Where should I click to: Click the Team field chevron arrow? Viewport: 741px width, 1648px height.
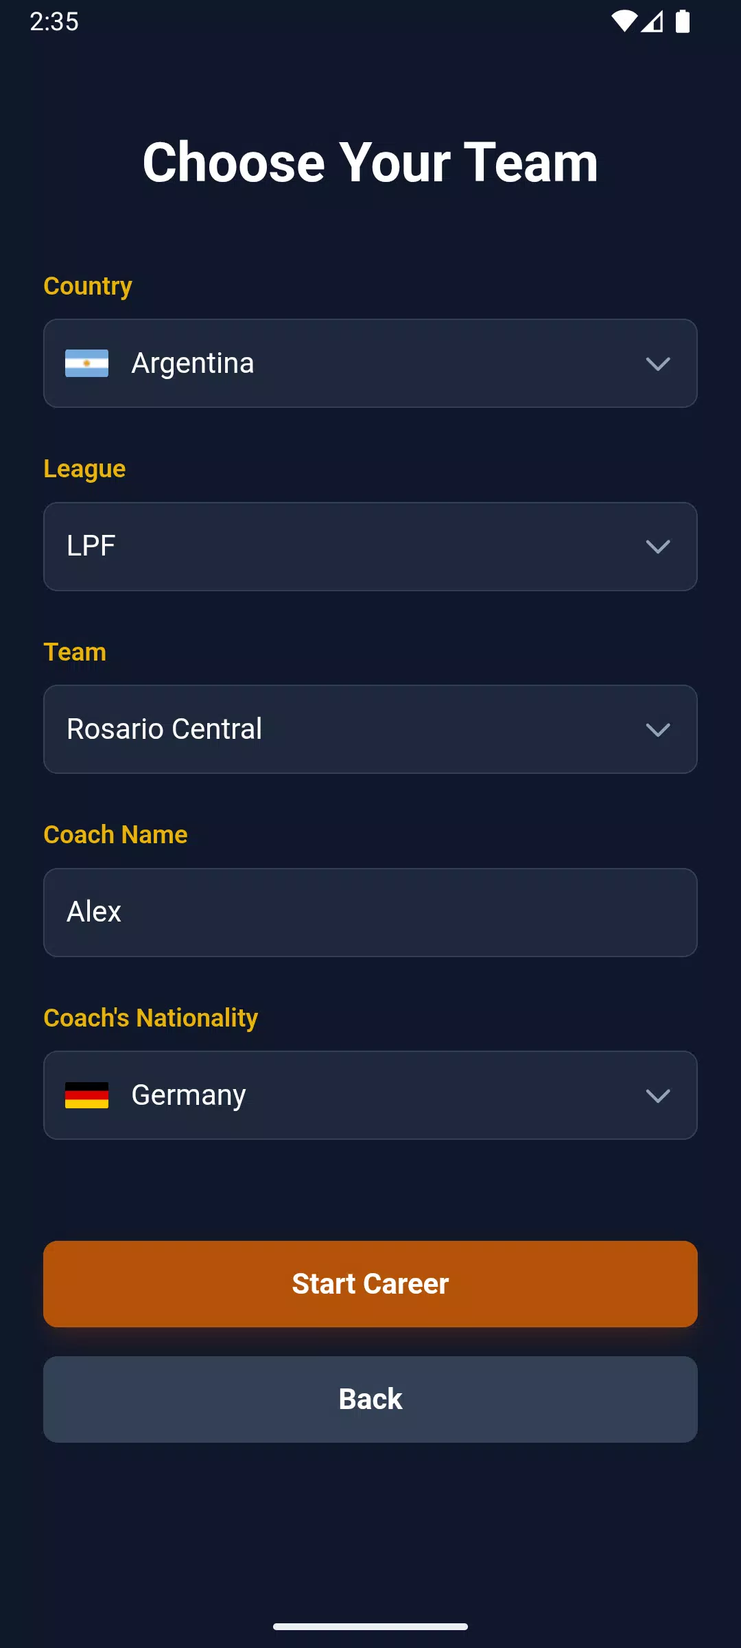tap(658, 730)
